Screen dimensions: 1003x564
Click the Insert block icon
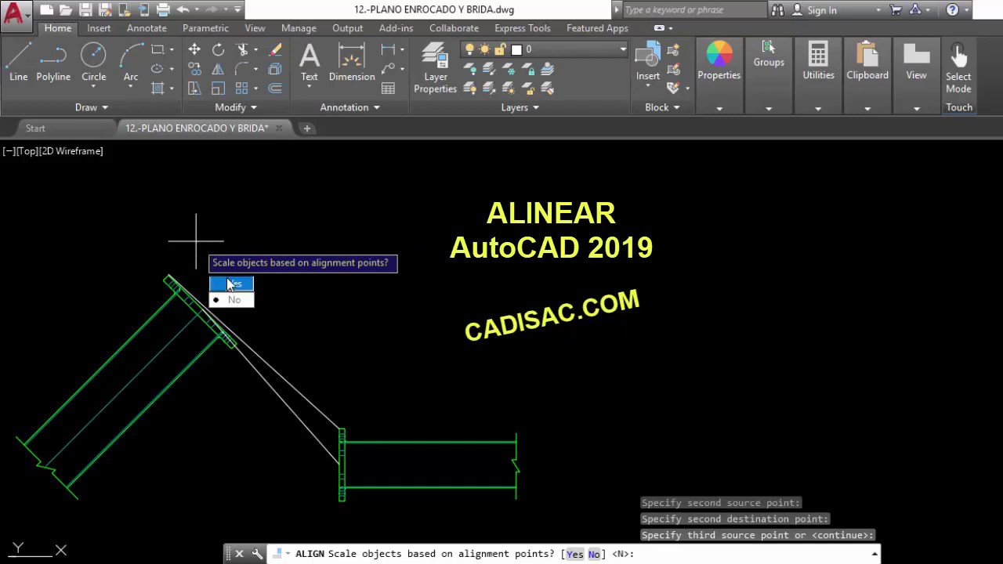point(648,62)
